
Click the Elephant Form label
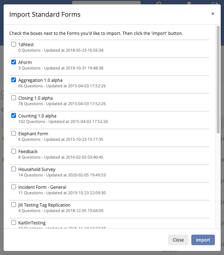pos(33,134)
